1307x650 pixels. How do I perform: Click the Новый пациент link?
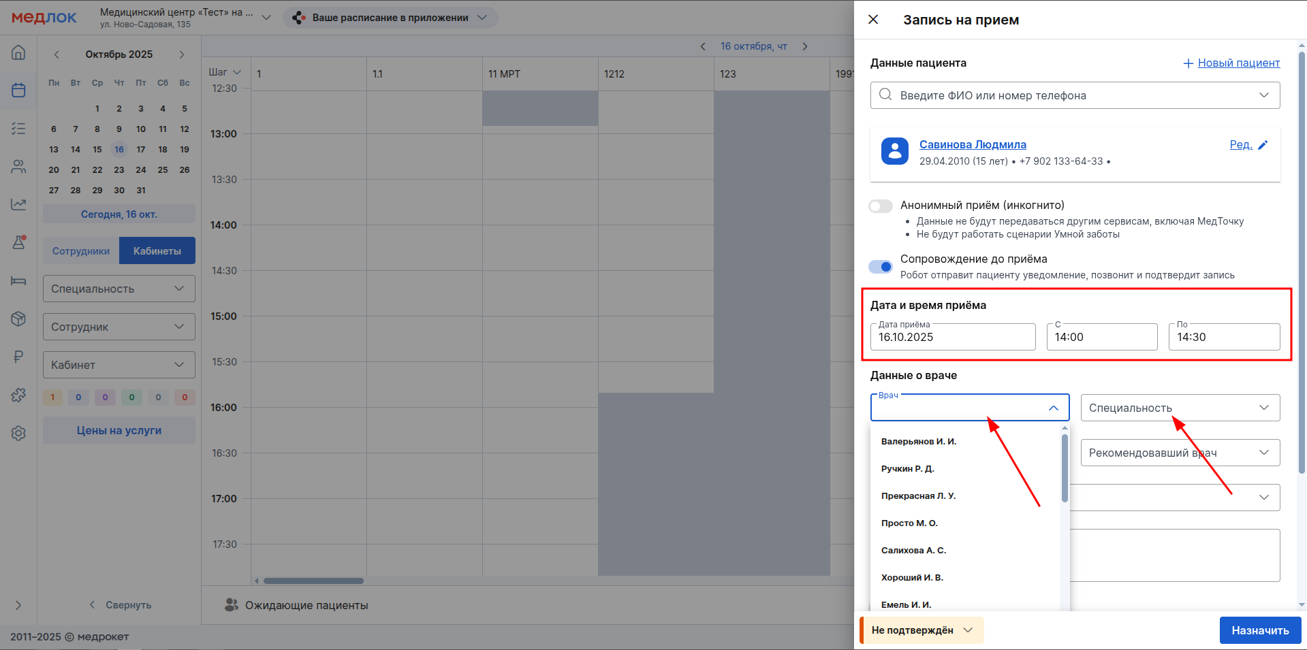tap(1238, 63)
